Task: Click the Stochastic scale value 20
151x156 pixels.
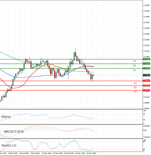Action: 144,149
